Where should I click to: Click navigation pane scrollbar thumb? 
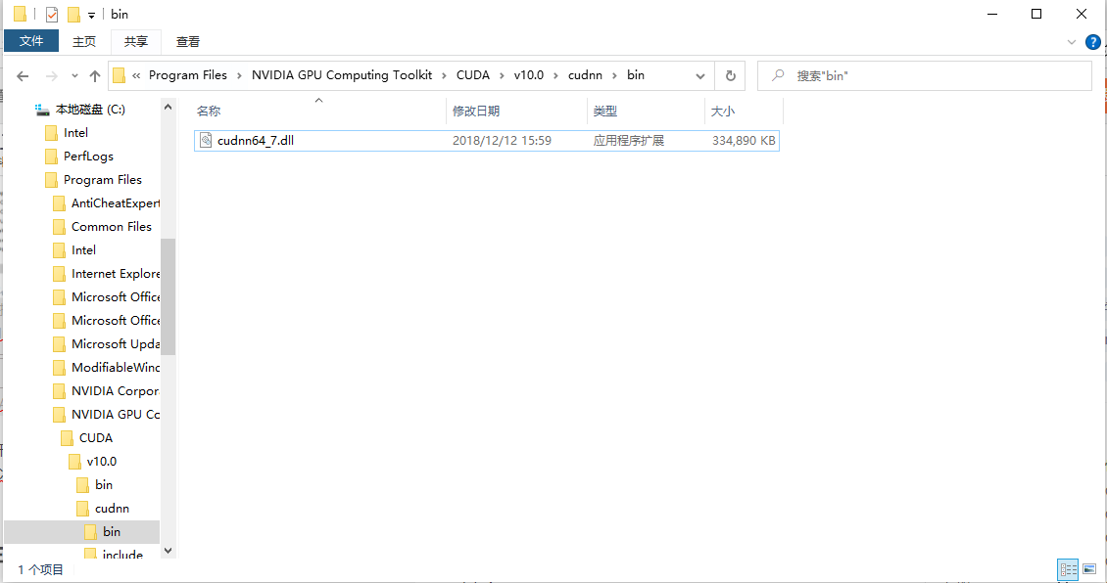coord(168,296)
